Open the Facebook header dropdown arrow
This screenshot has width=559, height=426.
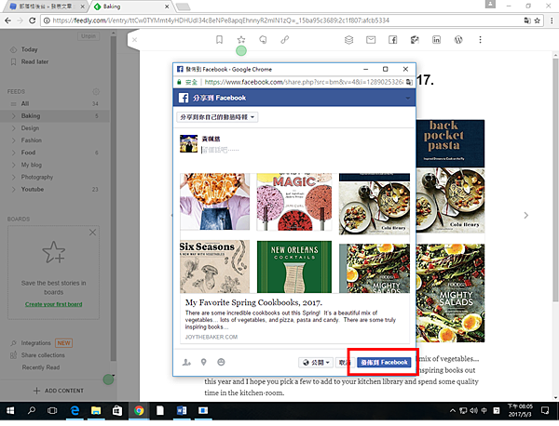pos(408,98)
